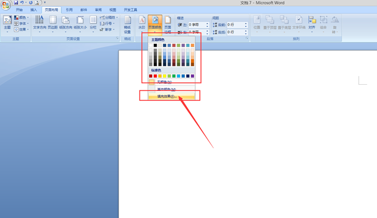The width and height of the screenshot is (377, 218).
Task: Pick black theme color swatch
Action: click(155, 46)
